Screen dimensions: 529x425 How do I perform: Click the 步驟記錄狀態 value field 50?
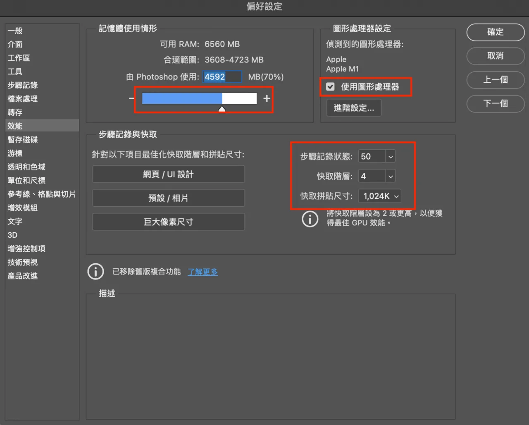pyautogui.click(x=372, y=157)
